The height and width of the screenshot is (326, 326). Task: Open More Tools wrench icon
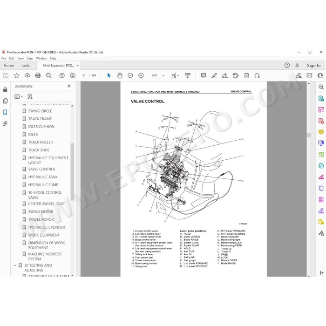click(321, 233)
